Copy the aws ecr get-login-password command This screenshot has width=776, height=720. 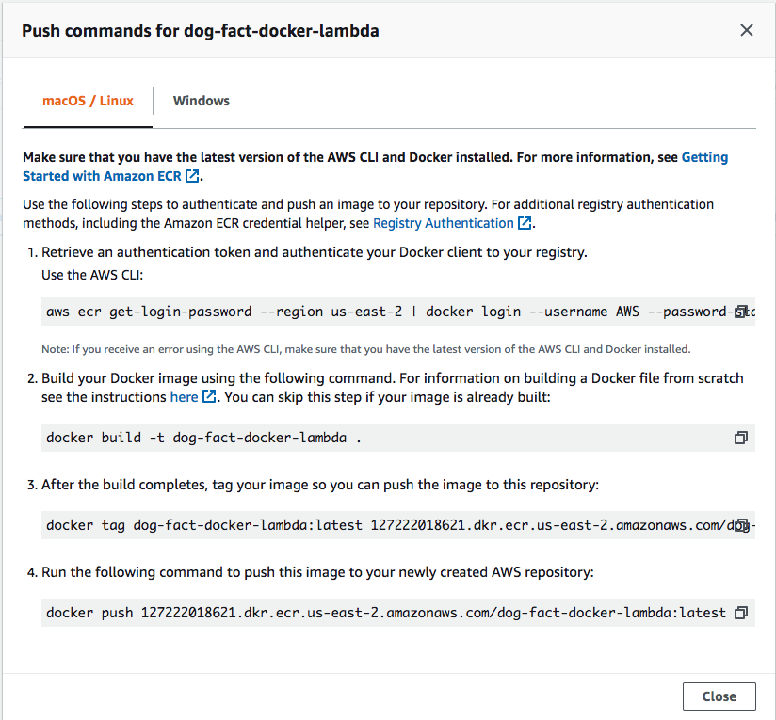click(740, 312)
